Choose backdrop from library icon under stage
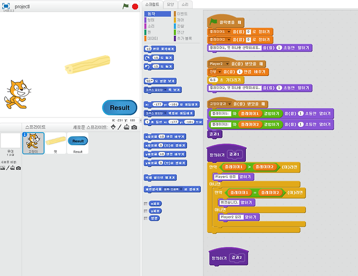This screenshot has width=358, height=276. 2,168
